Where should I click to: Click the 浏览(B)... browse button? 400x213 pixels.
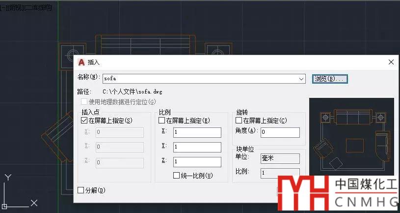(x=330, y=79)
